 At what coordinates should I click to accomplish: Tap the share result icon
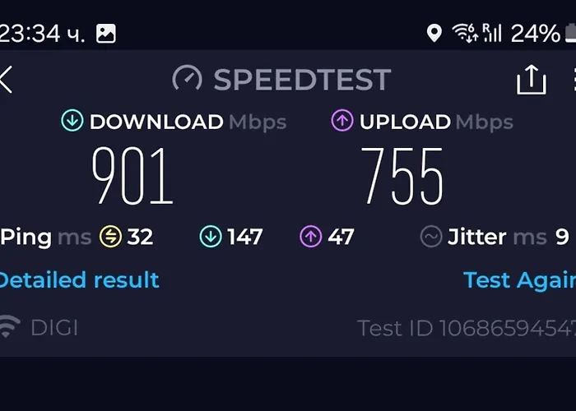532,80
